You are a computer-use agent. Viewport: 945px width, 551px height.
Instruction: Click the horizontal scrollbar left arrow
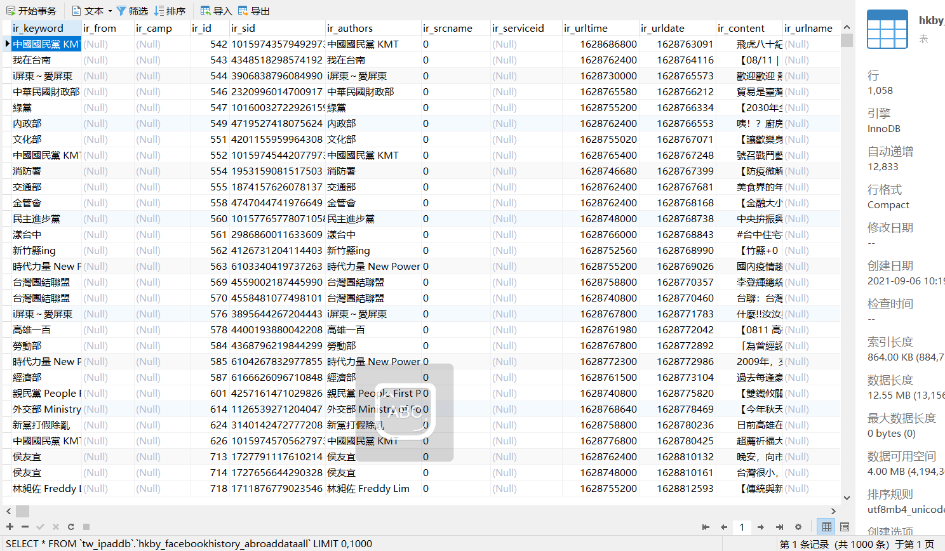click(8, 511)
